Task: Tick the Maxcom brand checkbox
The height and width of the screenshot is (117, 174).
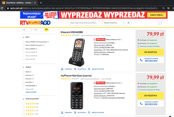Action: coord(24,79)
